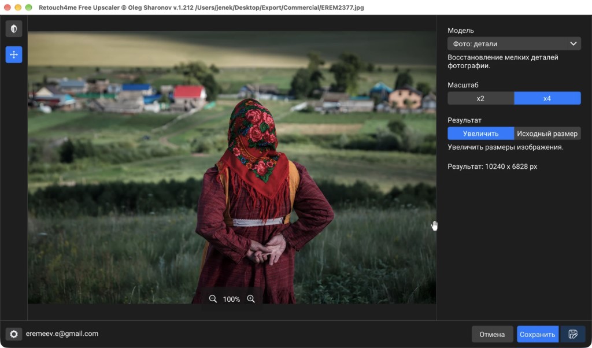This screenshot has width=592, height=348.
Task: Click the 100% zoom level value
Action: point(231,299)
